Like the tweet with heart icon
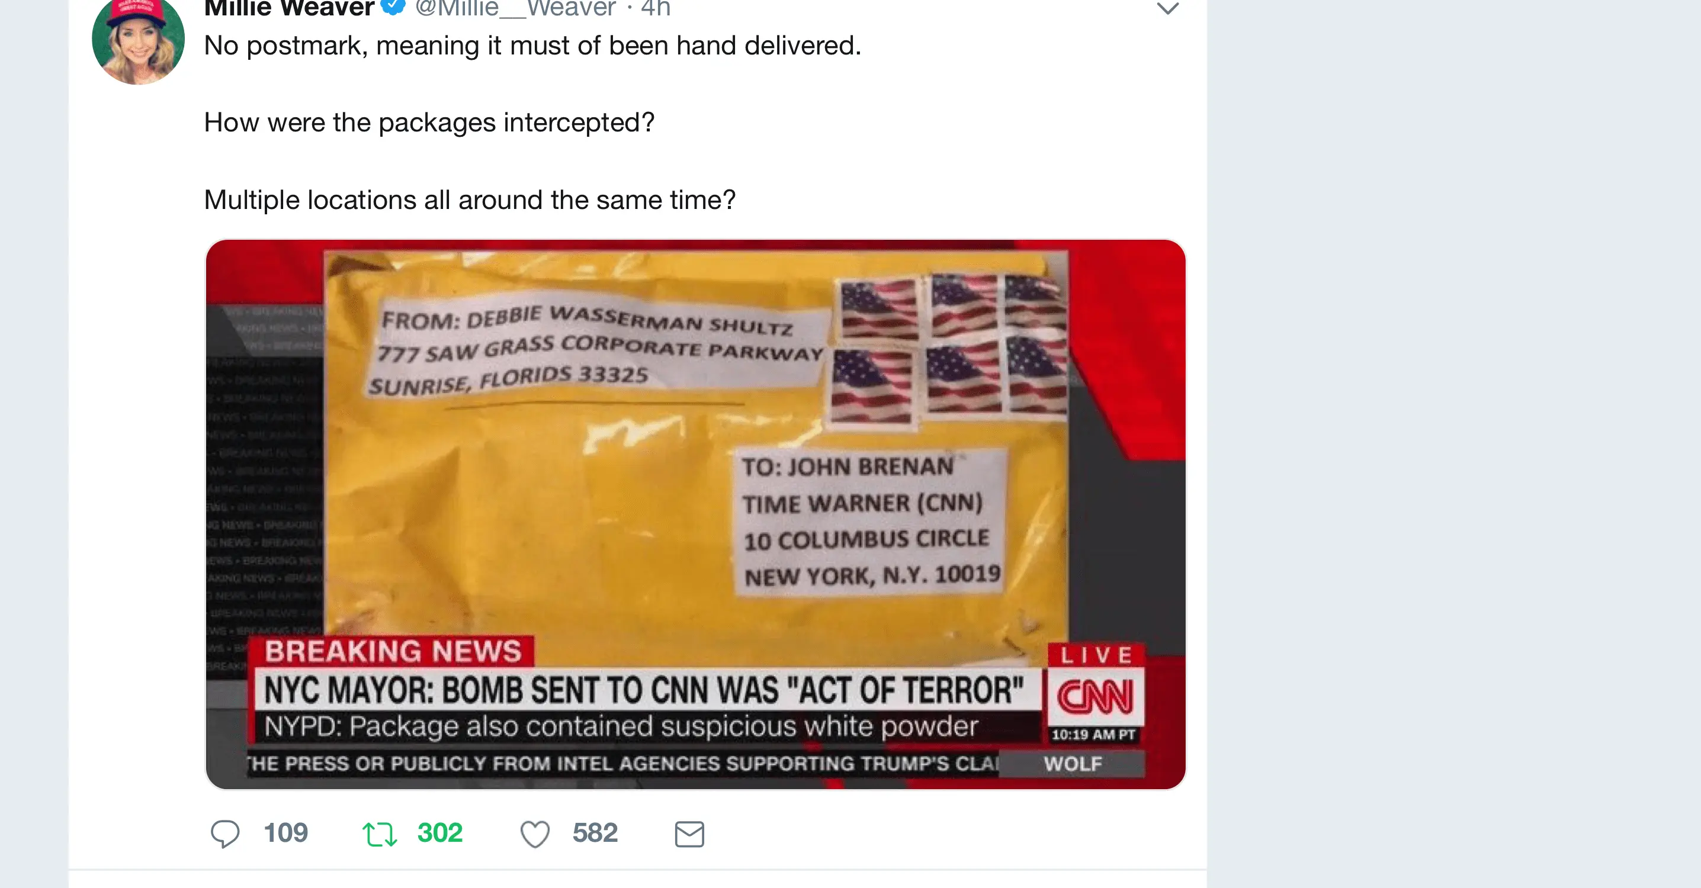 [535, 834]
